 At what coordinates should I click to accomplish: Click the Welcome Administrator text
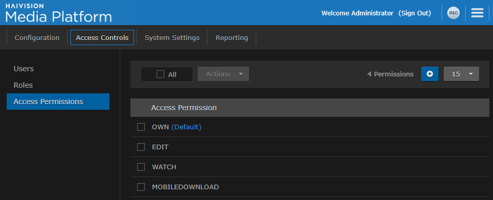coord(357,13)
